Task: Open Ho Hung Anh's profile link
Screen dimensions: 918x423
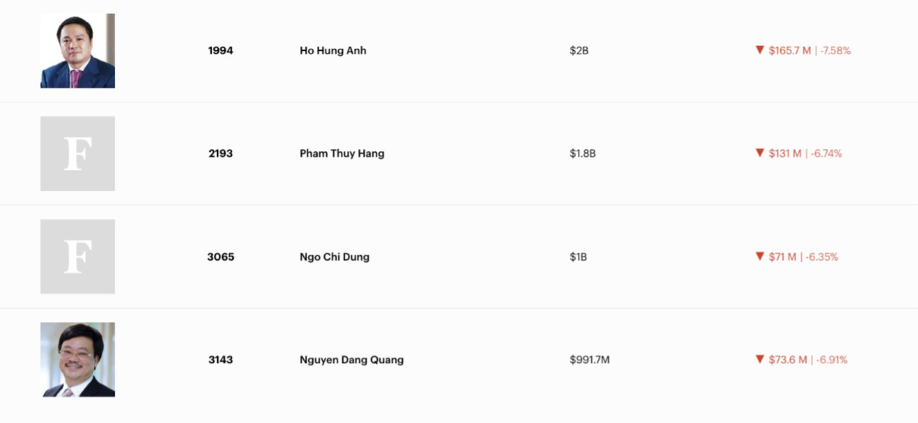Action: tap(333, 51)
